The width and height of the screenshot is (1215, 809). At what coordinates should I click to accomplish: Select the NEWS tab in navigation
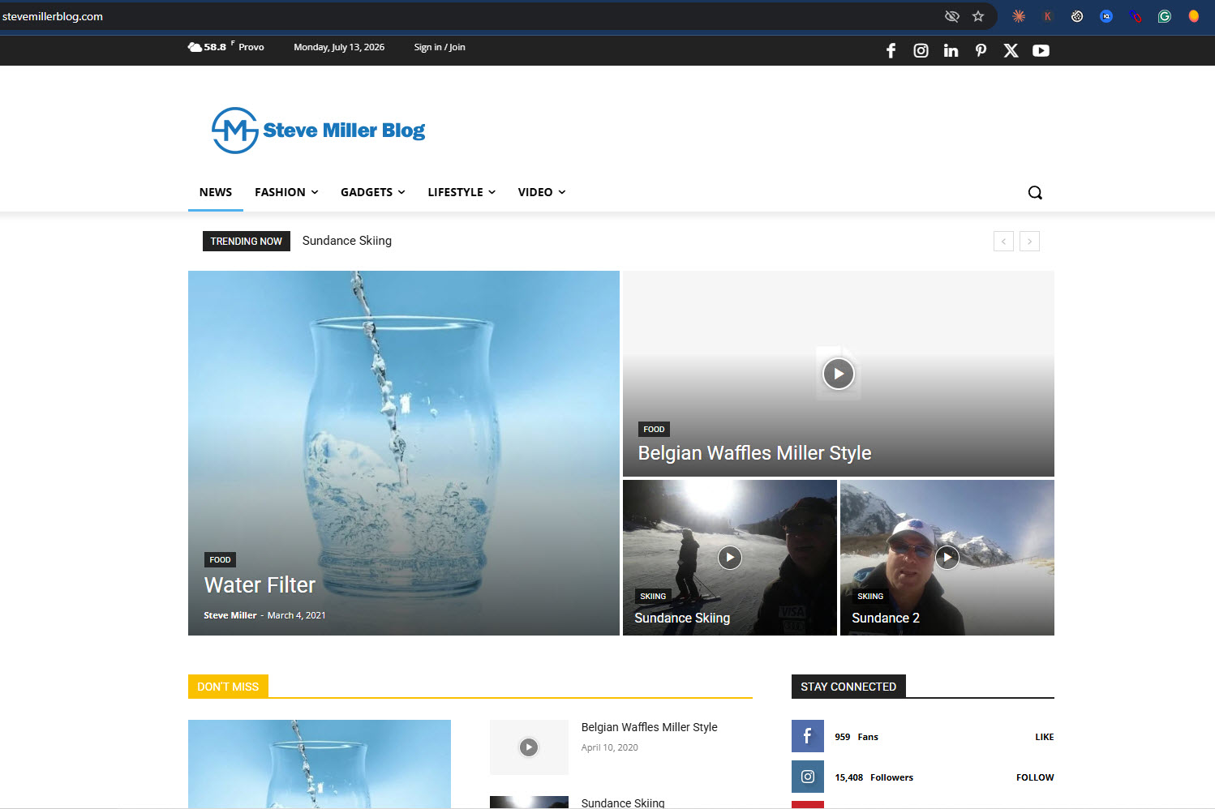click(216, 192)
